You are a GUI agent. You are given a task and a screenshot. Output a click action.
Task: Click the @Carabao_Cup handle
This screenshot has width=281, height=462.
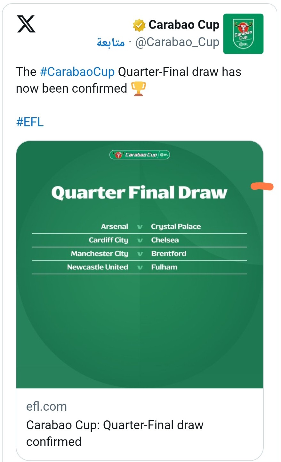[x=177, y=42]
